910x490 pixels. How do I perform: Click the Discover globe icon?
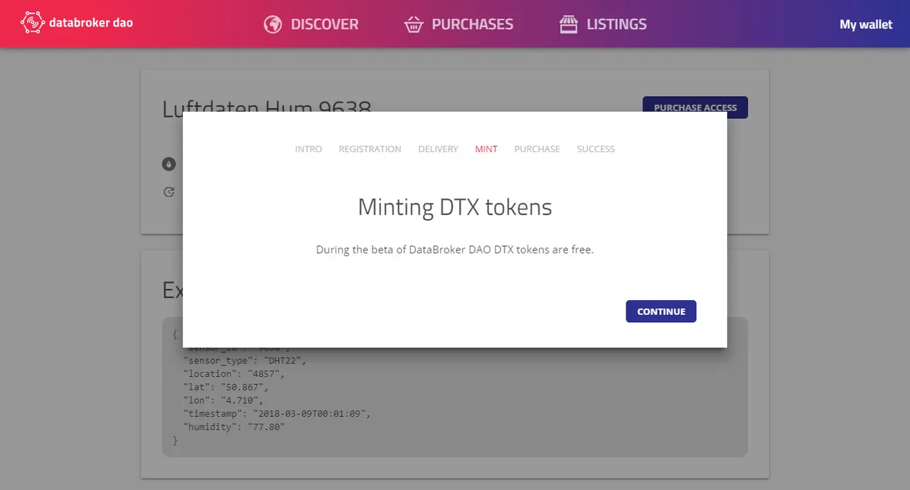point(272,24)
